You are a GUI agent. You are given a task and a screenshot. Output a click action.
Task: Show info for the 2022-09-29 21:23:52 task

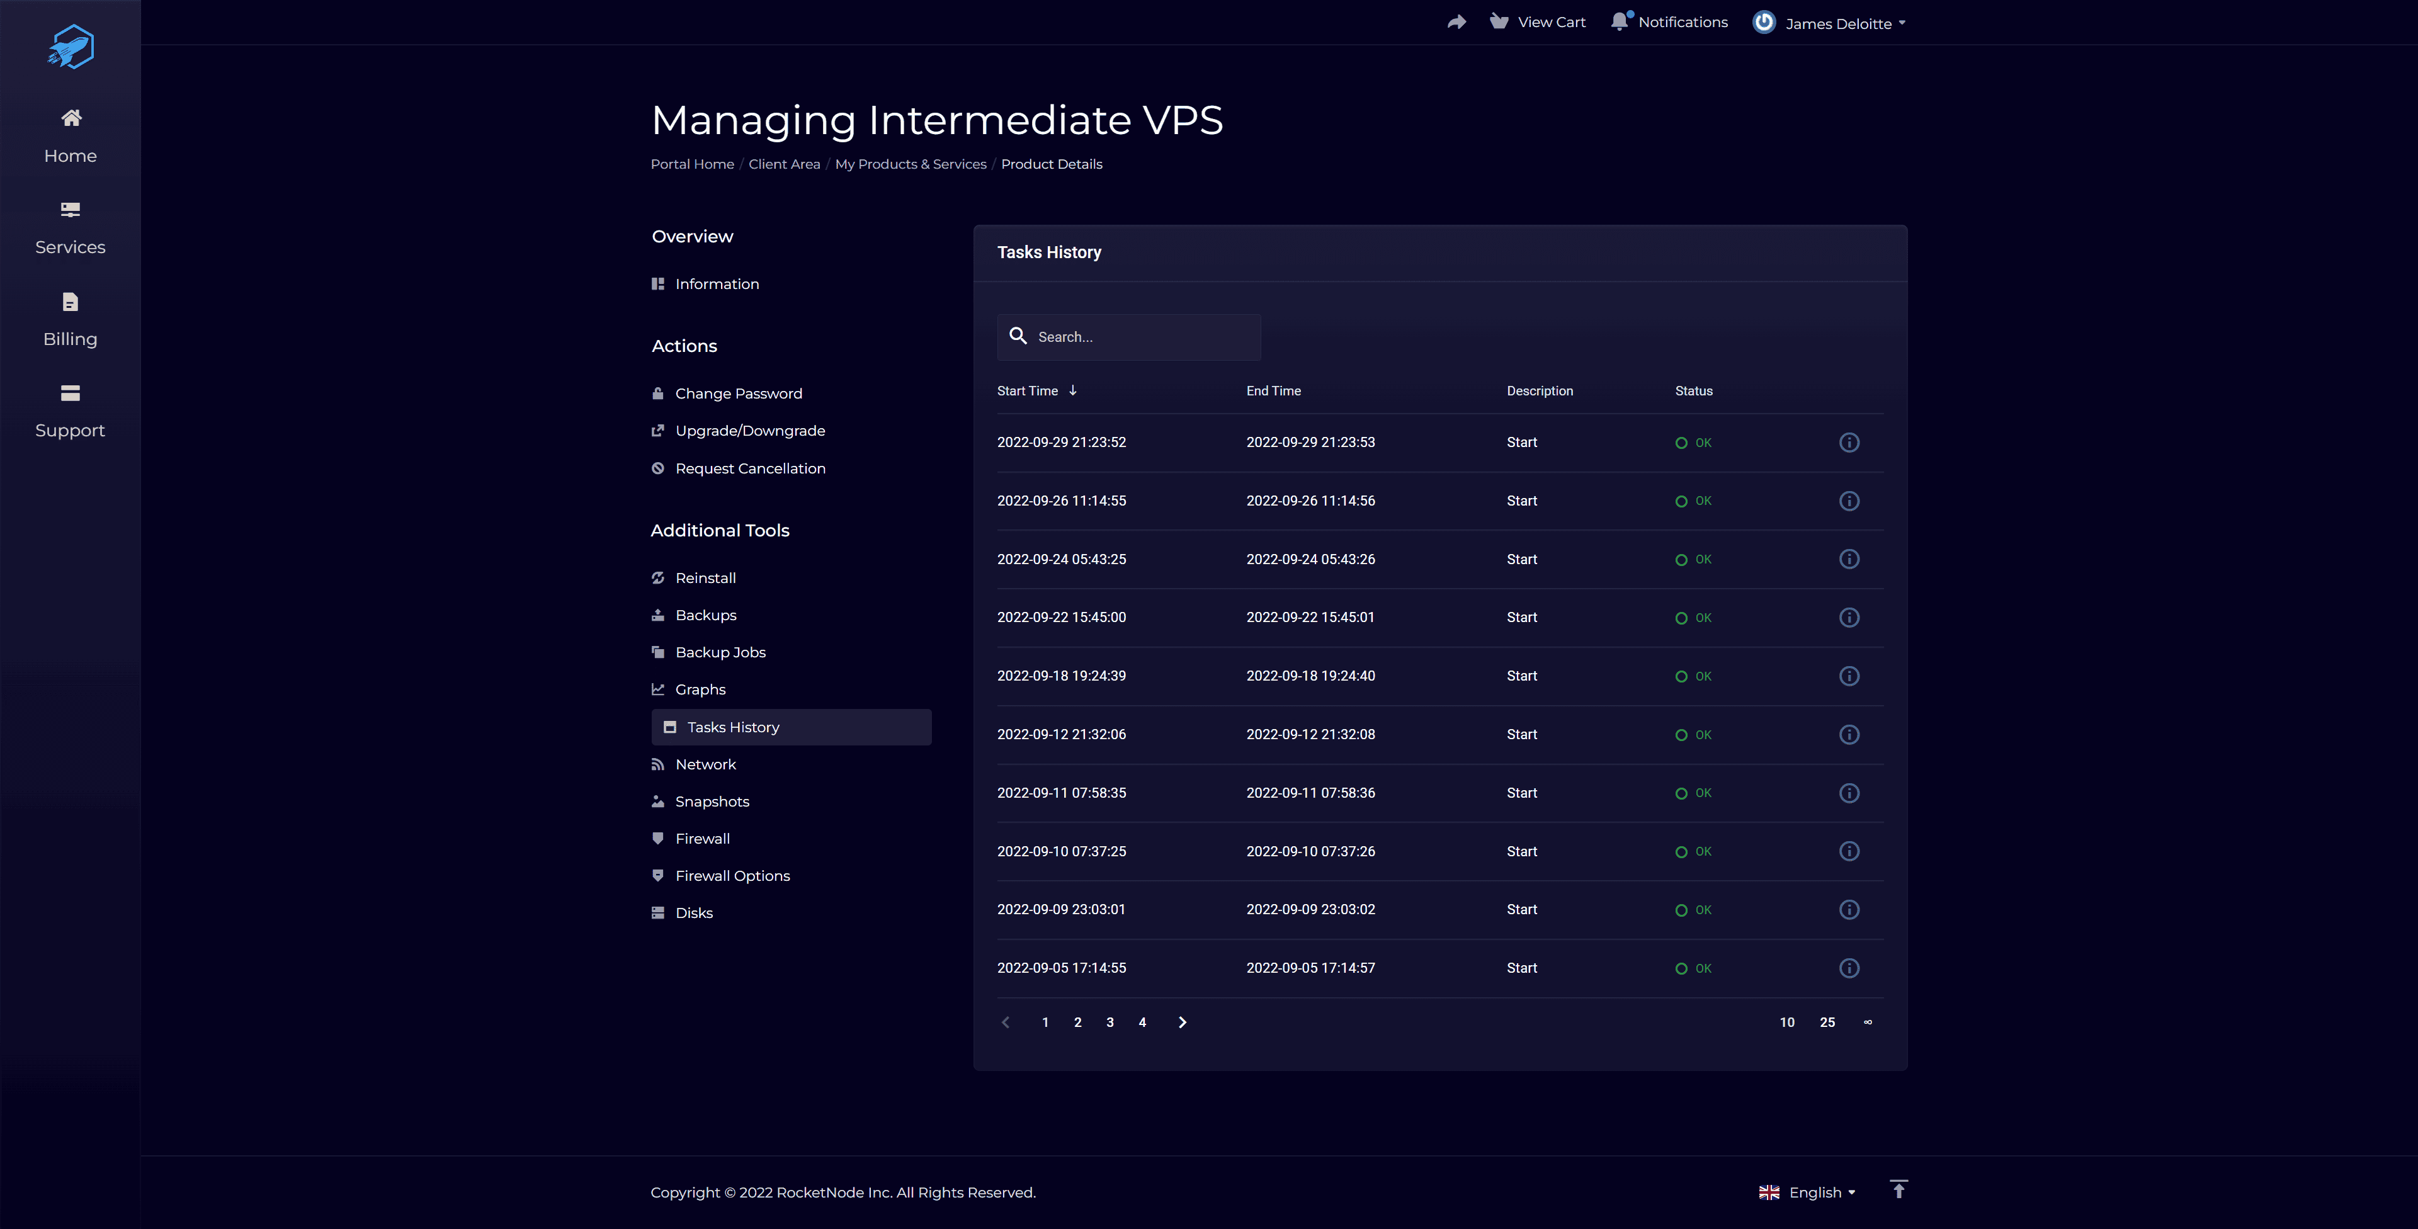(1848, 442)
